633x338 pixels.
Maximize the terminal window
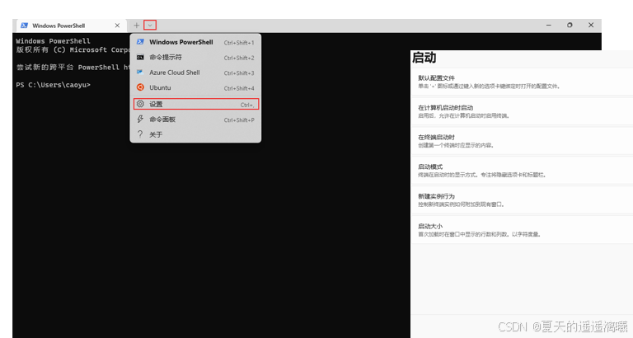[570, 25]
